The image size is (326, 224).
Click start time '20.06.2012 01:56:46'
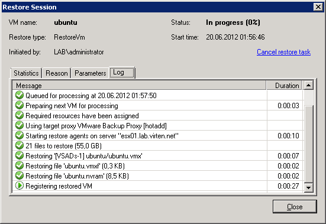point(235,37)
